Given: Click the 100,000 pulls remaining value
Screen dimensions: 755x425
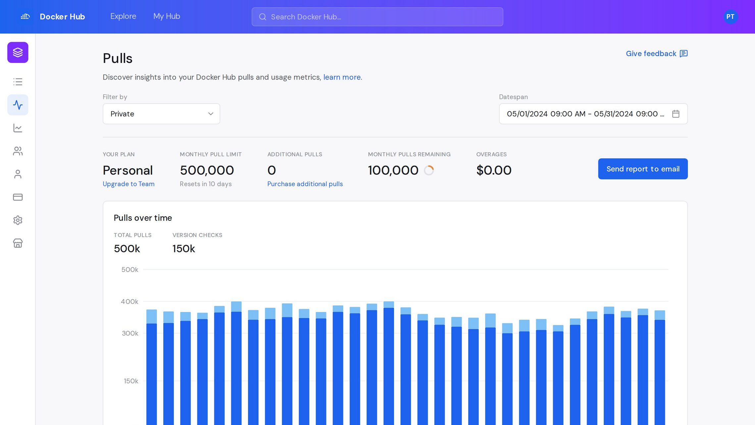Looking at the screenshot, I should click(x=393, y=170).
